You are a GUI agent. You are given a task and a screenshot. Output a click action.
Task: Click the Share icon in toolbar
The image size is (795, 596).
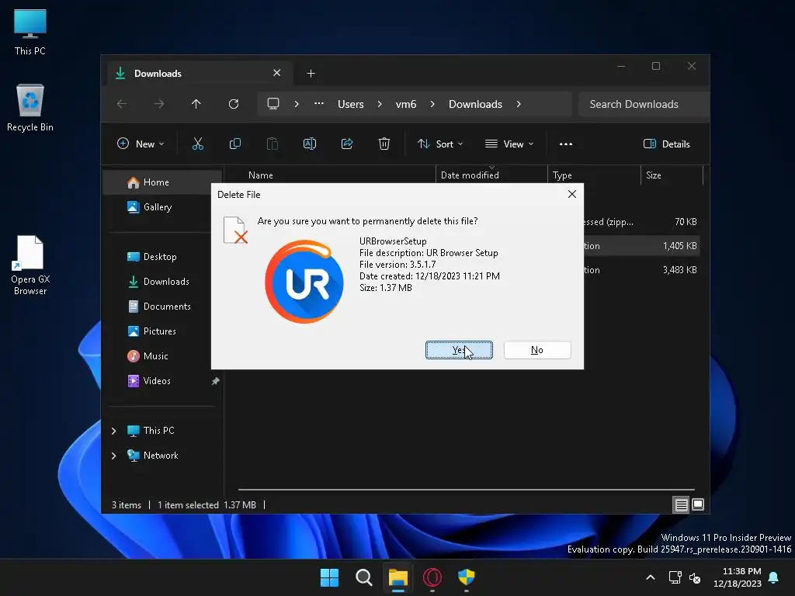coord(347,144)
